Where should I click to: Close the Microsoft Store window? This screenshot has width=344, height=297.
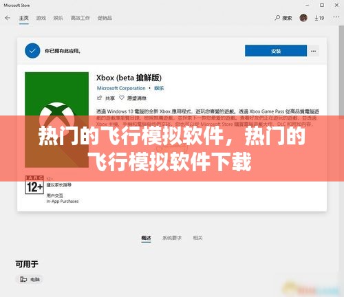pos(336,5)
